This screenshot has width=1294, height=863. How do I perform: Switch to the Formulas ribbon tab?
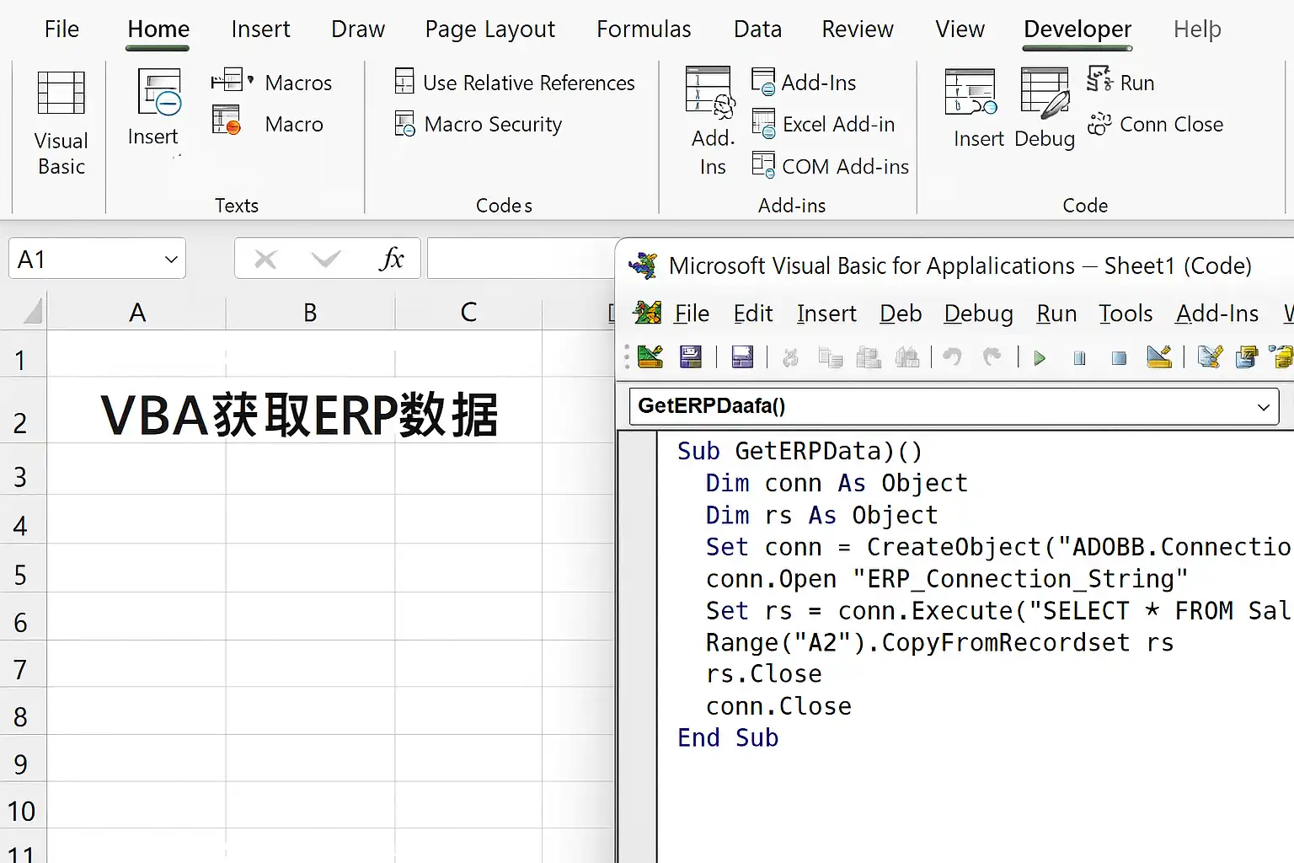(644, 29)
